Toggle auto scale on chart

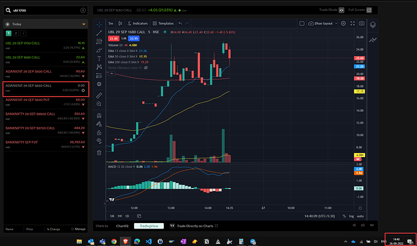click(360, 216)
